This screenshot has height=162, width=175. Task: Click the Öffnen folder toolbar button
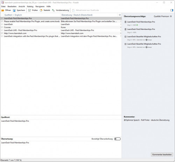coord(6,10)
